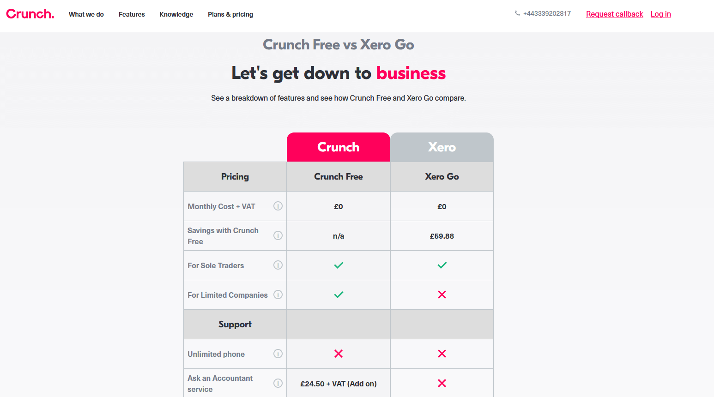This screenshot has height=397, width=714.
Task: Show info tooltip for For Sole Traders
Action: 278,265
